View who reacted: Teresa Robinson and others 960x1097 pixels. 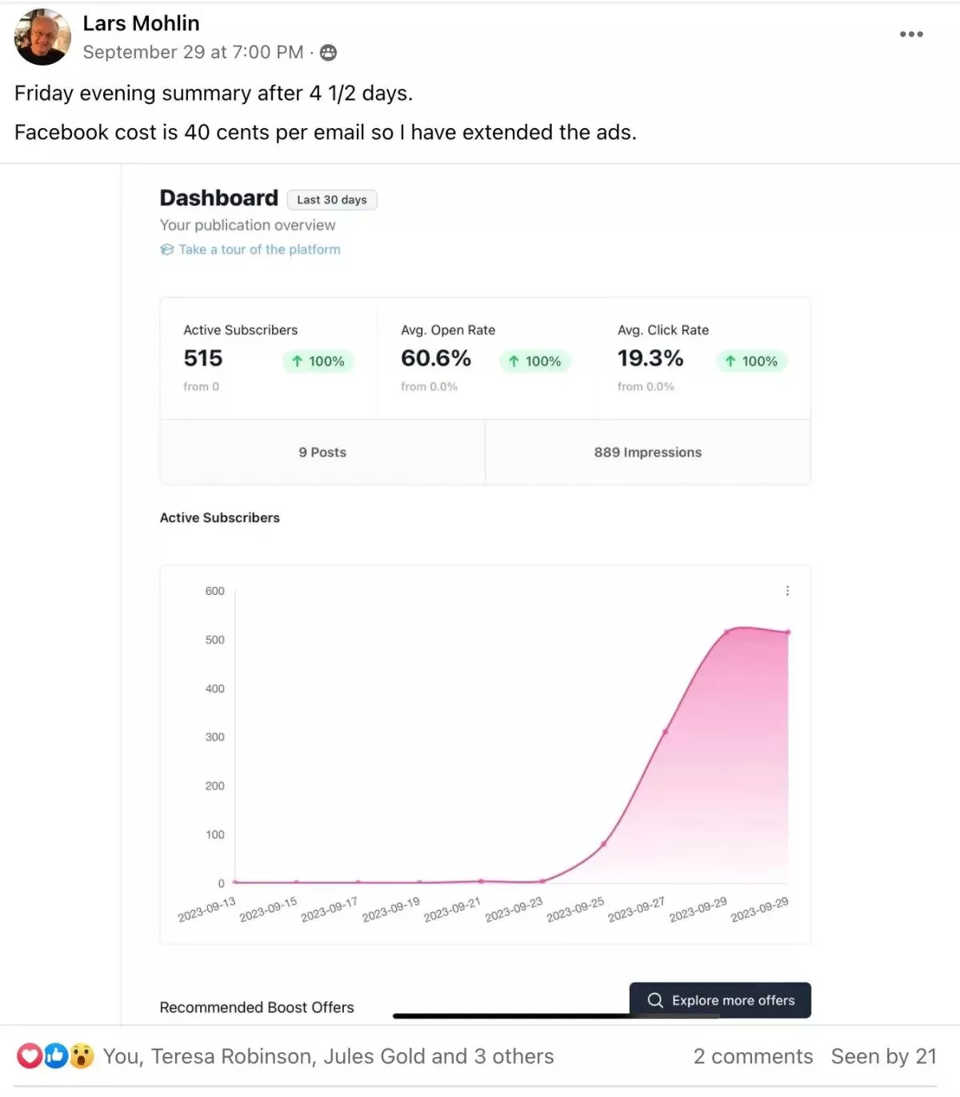coord(328,1056)
